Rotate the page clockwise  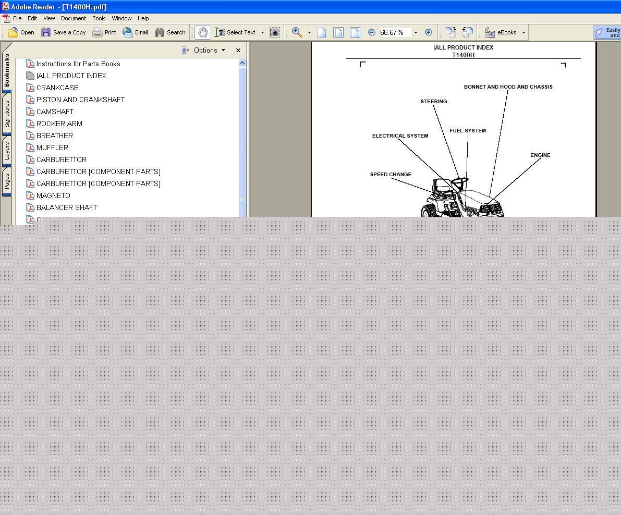[450, 32]
